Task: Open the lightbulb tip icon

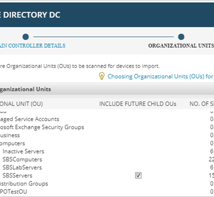Action: point(102,76)
